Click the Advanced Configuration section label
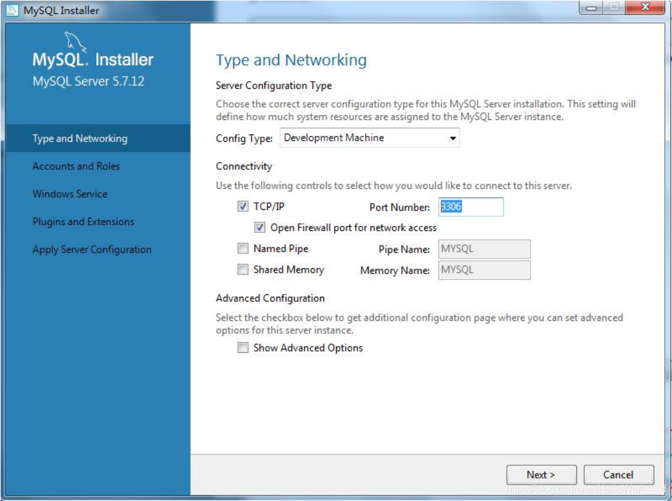 [270, 299]
